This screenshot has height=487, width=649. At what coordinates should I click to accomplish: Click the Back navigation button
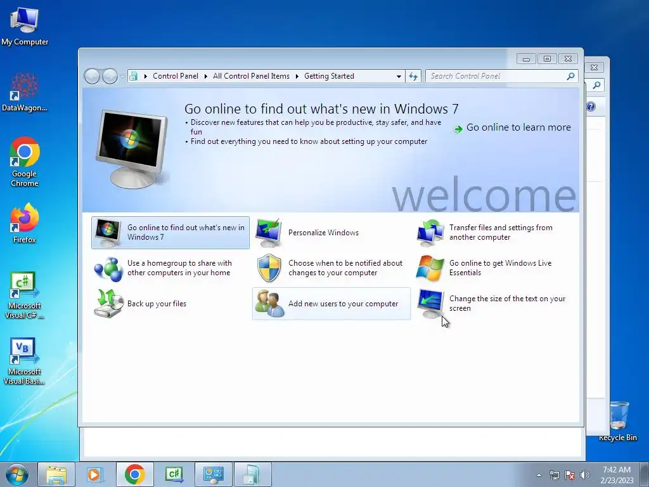(92, 76)
